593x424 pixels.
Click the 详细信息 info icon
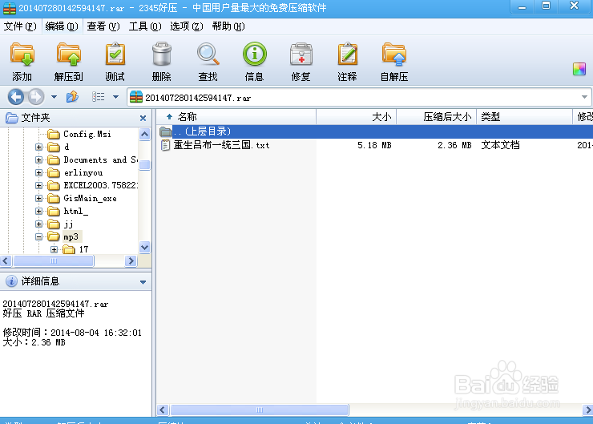pos(11,281)
